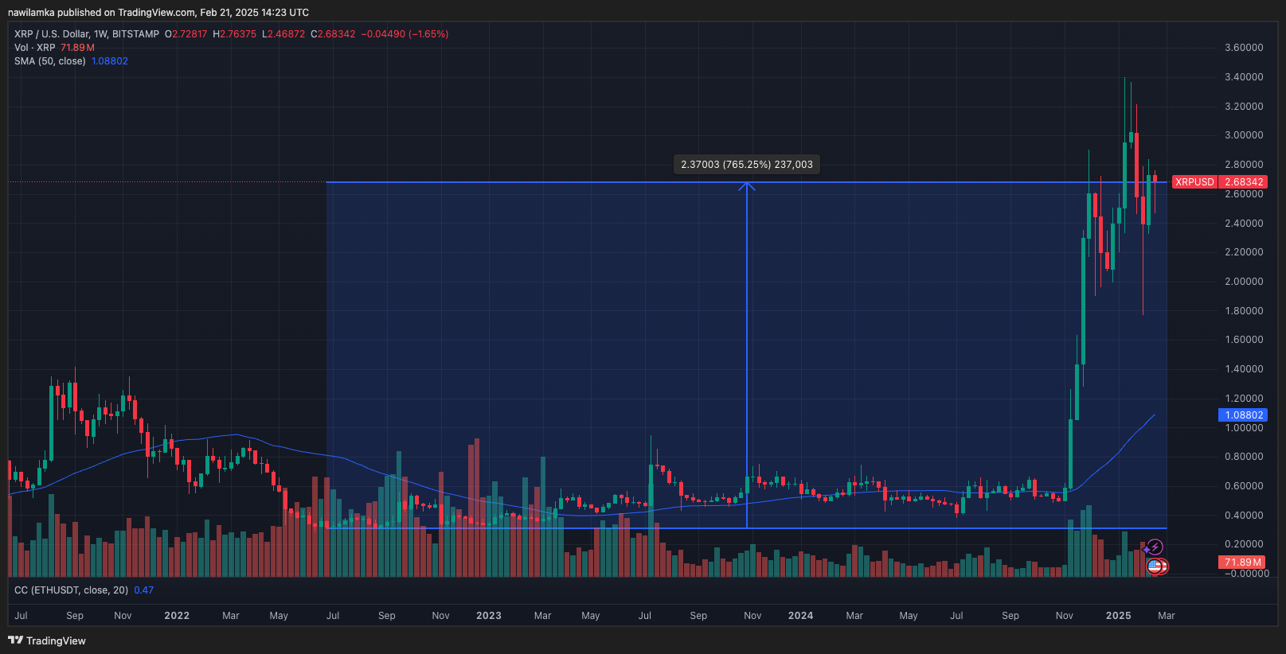Click the 2.40000 price axis label
Image resolution: width=1286 pixels, height=654 pixels.
(1244, 224)
